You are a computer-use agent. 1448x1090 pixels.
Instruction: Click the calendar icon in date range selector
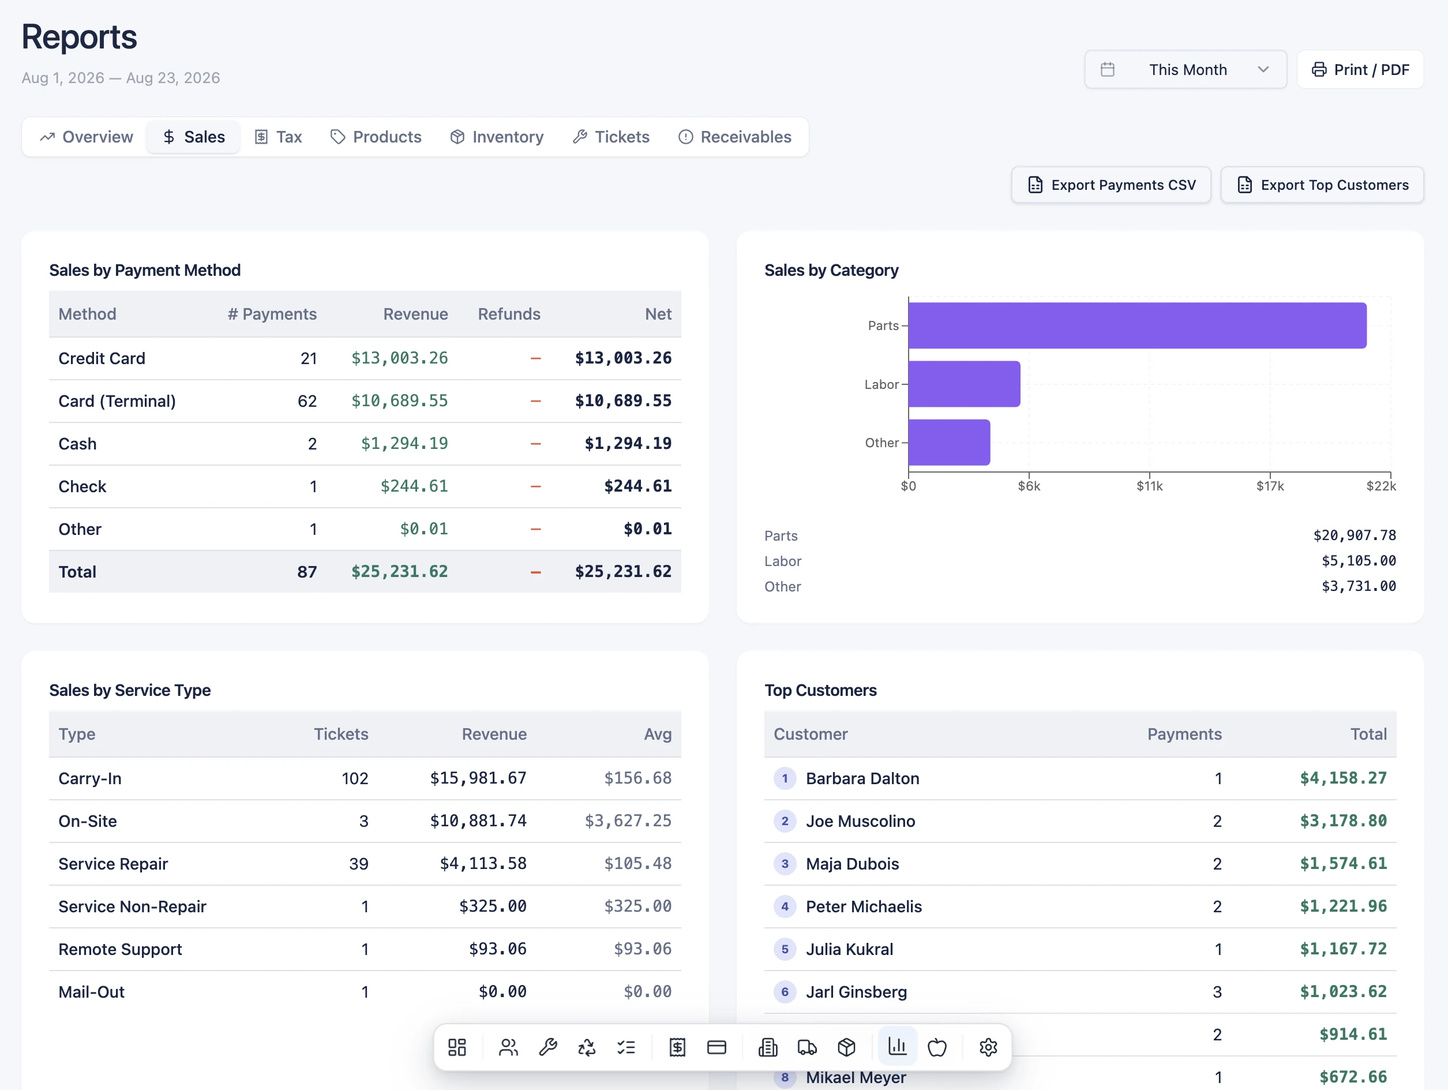1107,69
